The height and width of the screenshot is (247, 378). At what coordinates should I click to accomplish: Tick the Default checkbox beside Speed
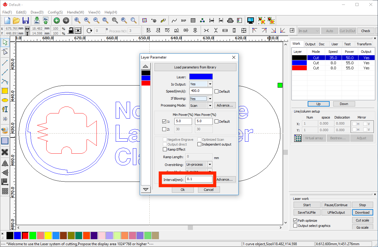(x=216, y=91)
